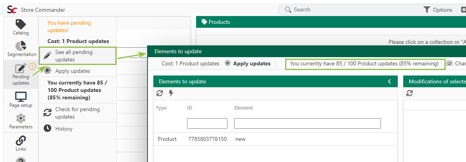Open the Pending updates sidebar item

click(20, 74)
